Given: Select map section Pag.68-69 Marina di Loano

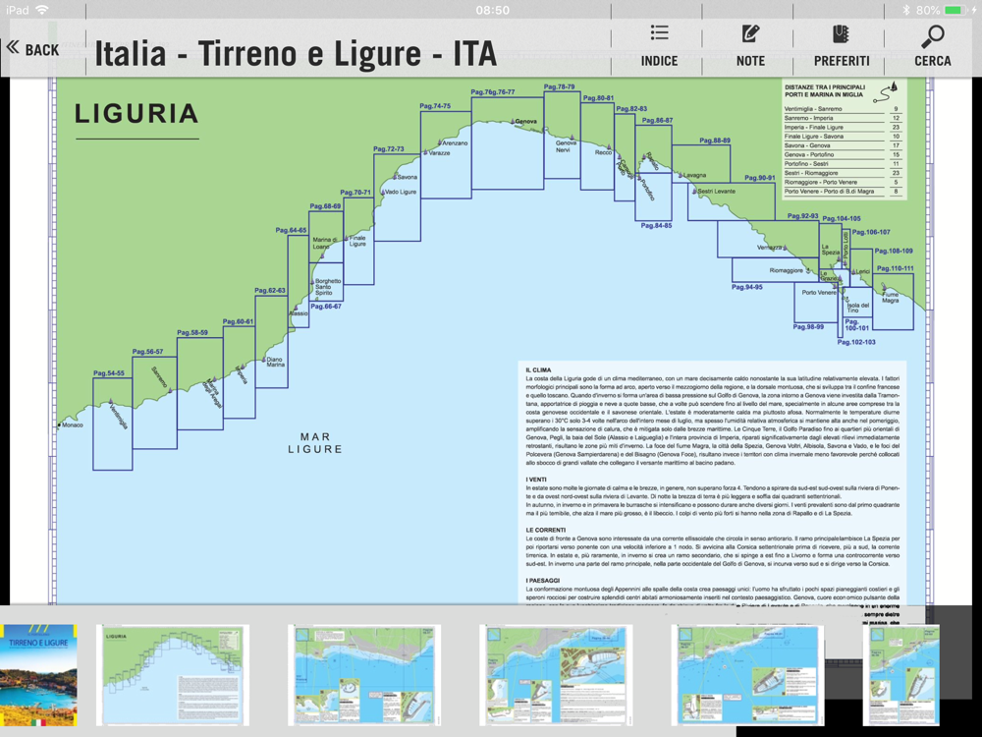Looking at the screenshot, I should [326, 237].
